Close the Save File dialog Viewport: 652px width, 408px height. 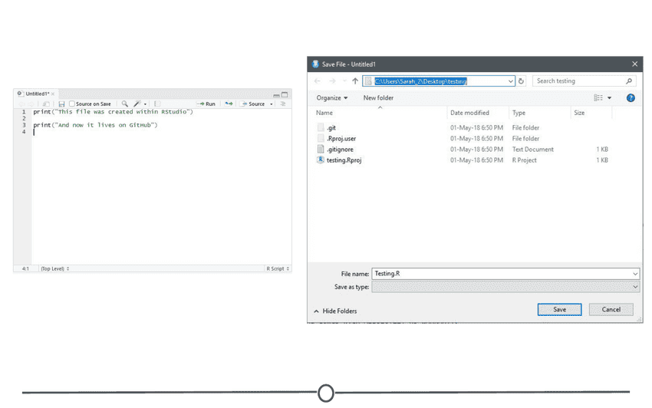coord(634,64)
